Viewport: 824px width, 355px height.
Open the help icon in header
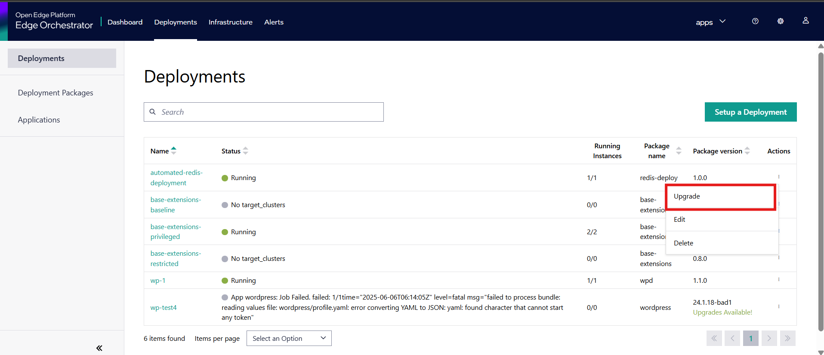[755, 21]
